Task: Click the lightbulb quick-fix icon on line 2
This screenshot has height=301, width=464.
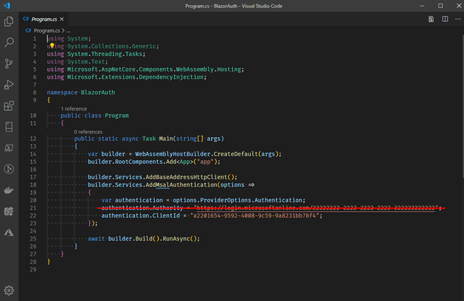Action: pos(52,45)
